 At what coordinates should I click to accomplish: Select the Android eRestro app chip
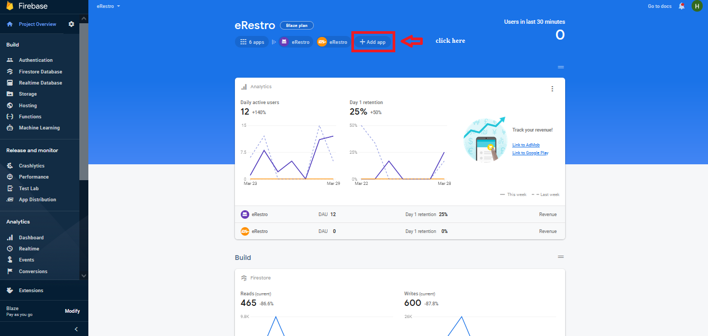pos(295,42)
